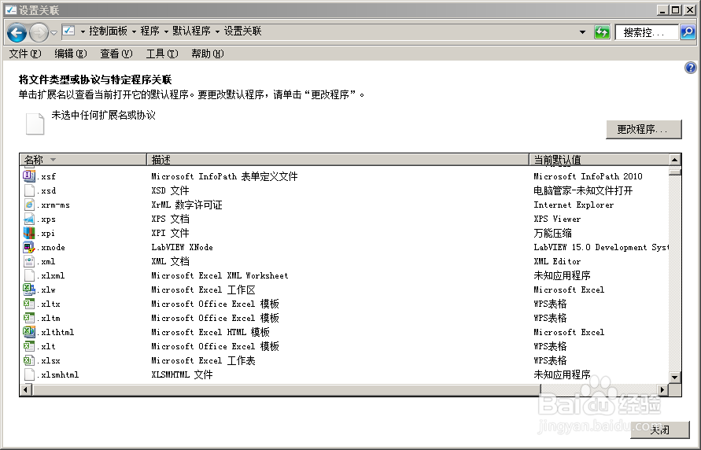The image size is (701, 450).
Task: Click the search magnifier icon
Action: pyautogui.click(x=688, y=31)
